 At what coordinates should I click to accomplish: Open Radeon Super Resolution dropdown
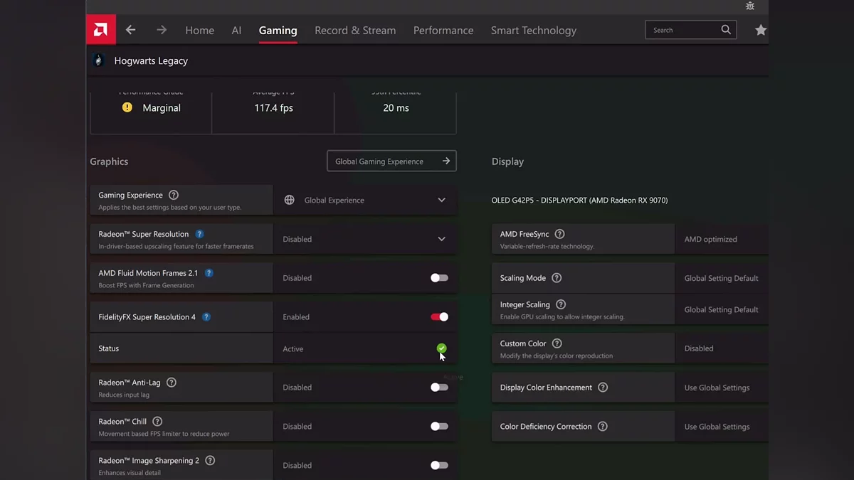point(365,240)
